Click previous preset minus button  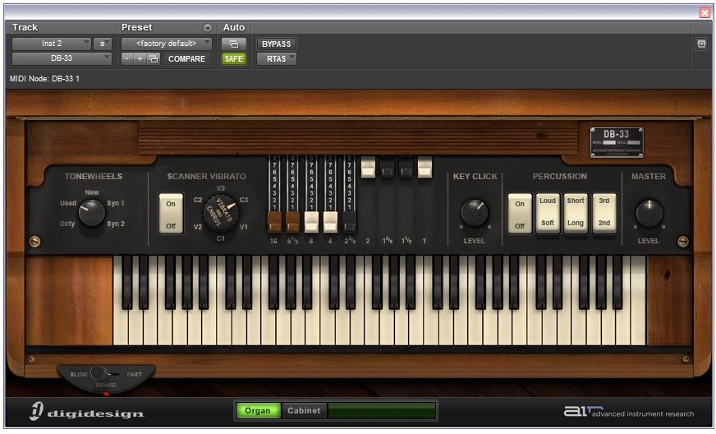[127, 59]
